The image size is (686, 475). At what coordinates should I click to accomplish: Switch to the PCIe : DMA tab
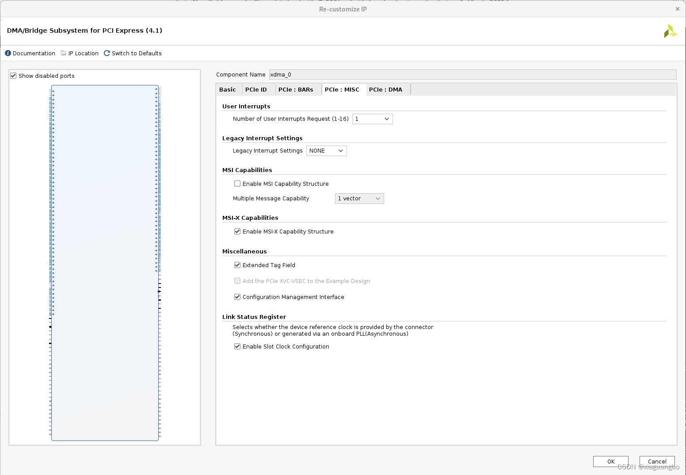(x=385, y=89)
